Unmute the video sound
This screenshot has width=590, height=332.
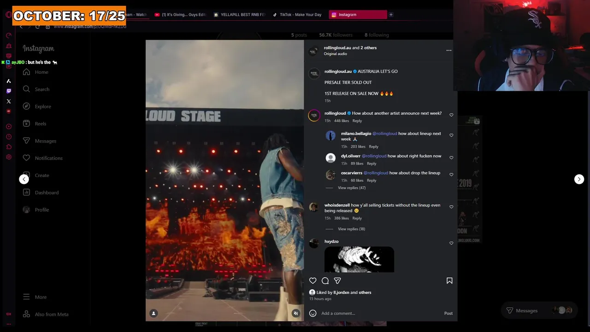point(296,314)
